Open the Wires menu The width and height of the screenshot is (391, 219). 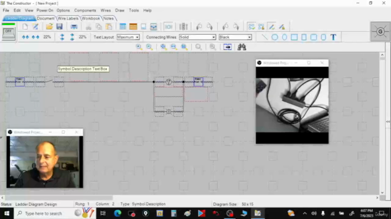(106, 10)
